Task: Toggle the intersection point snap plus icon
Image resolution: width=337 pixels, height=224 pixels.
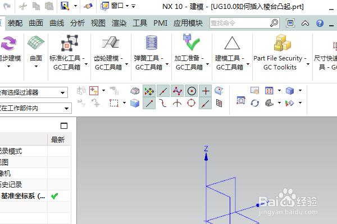Action: (206, 91)
